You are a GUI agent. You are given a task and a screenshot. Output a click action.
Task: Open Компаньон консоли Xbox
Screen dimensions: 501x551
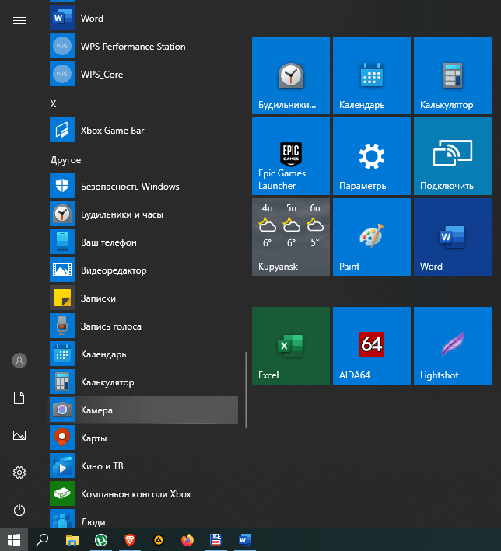coord(144,493)
